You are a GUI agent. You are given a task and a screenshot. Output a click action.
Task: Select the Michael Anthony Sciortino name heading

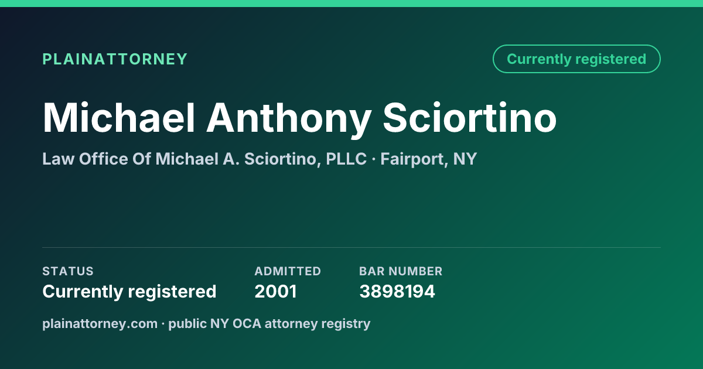point(299,118)
